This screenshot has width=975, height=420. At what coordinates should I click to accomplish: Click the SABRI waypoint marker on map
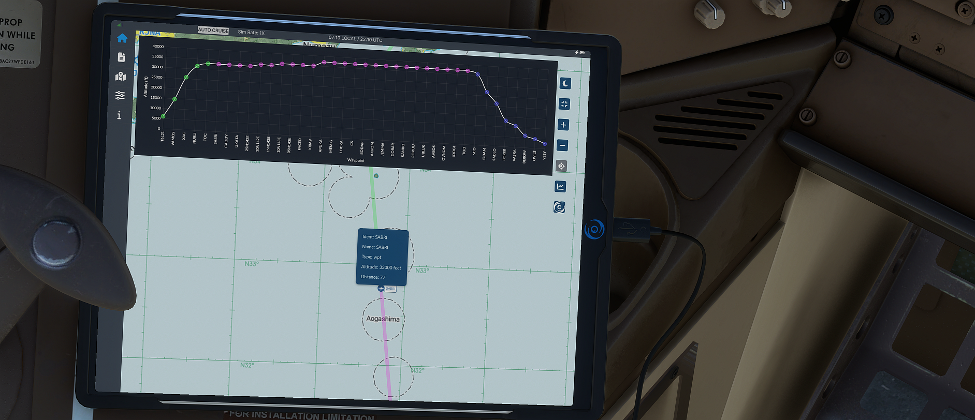click(x=381, y=289)
